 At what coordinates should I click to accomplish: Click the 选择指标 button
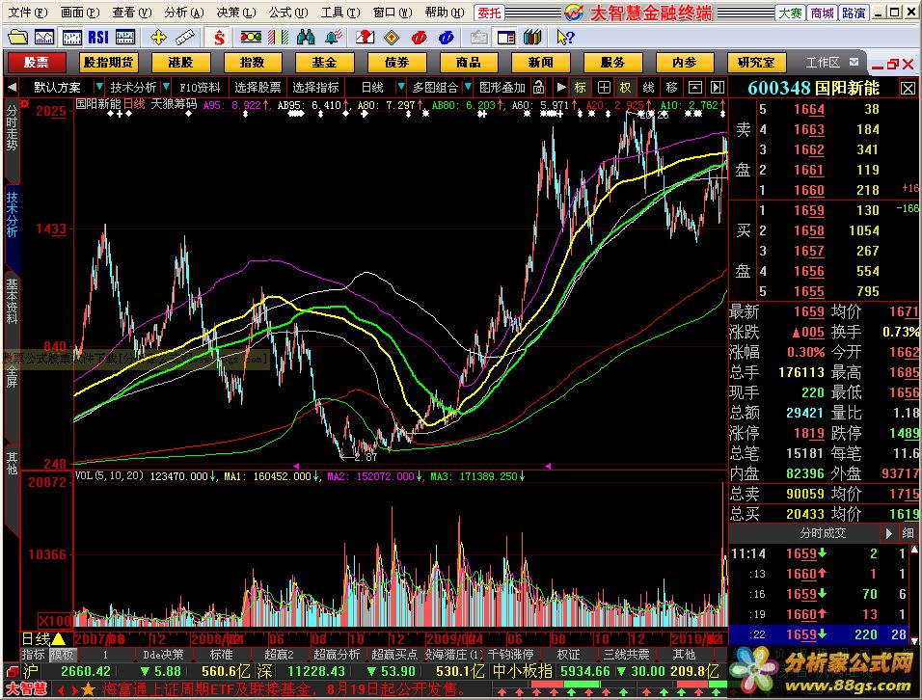pyautogui.click(x=315, y=88)
